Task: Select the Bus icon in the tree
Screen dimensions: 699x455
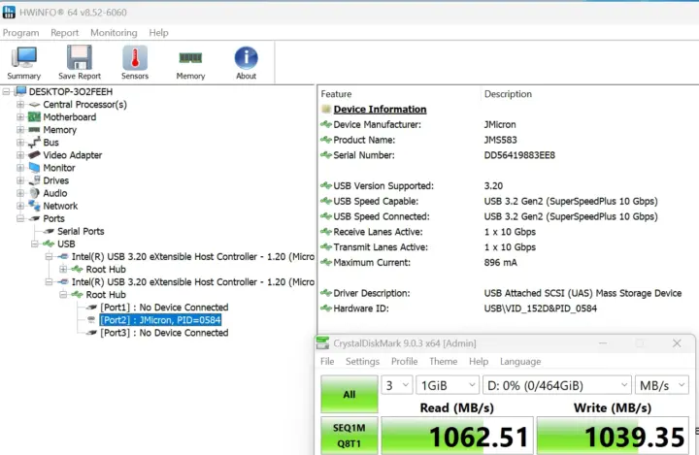Action: pos(34,143)
